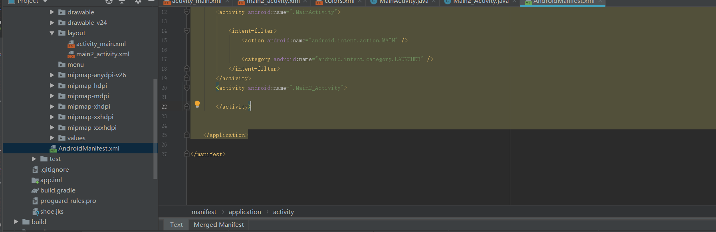Click the drawable folder icon

pyautogui.click(x=62, y=12)
